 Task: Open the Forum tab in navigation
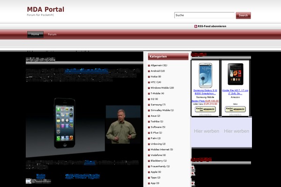point(52,34)
